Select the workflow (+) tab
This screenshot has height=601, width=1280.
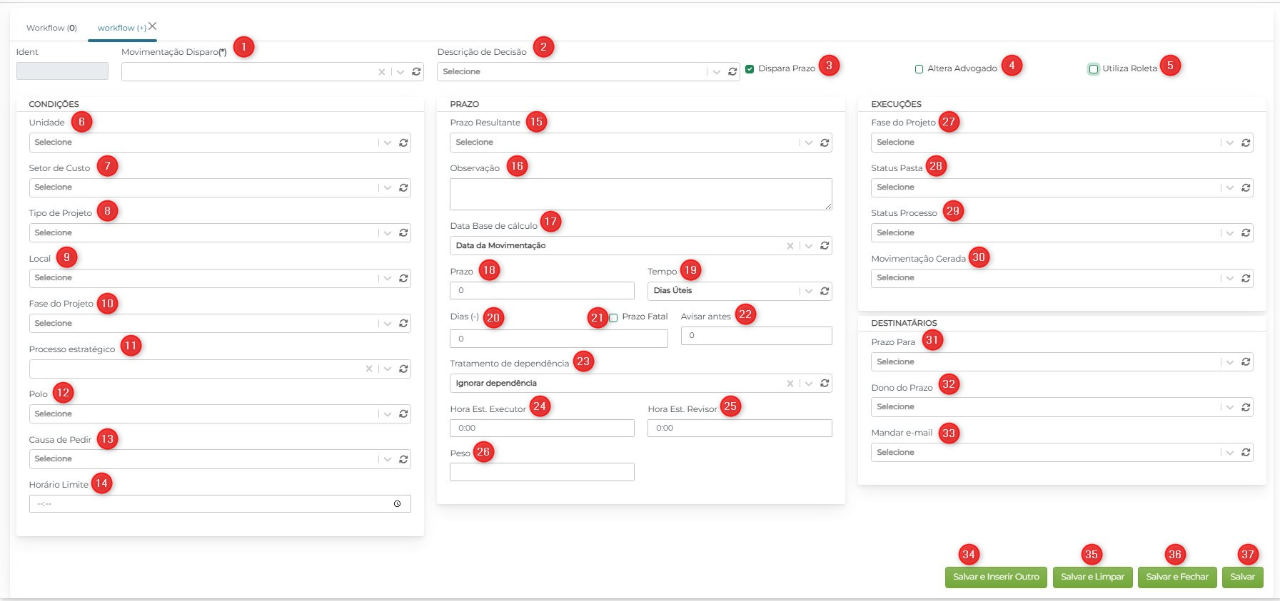tap(121, 28)
